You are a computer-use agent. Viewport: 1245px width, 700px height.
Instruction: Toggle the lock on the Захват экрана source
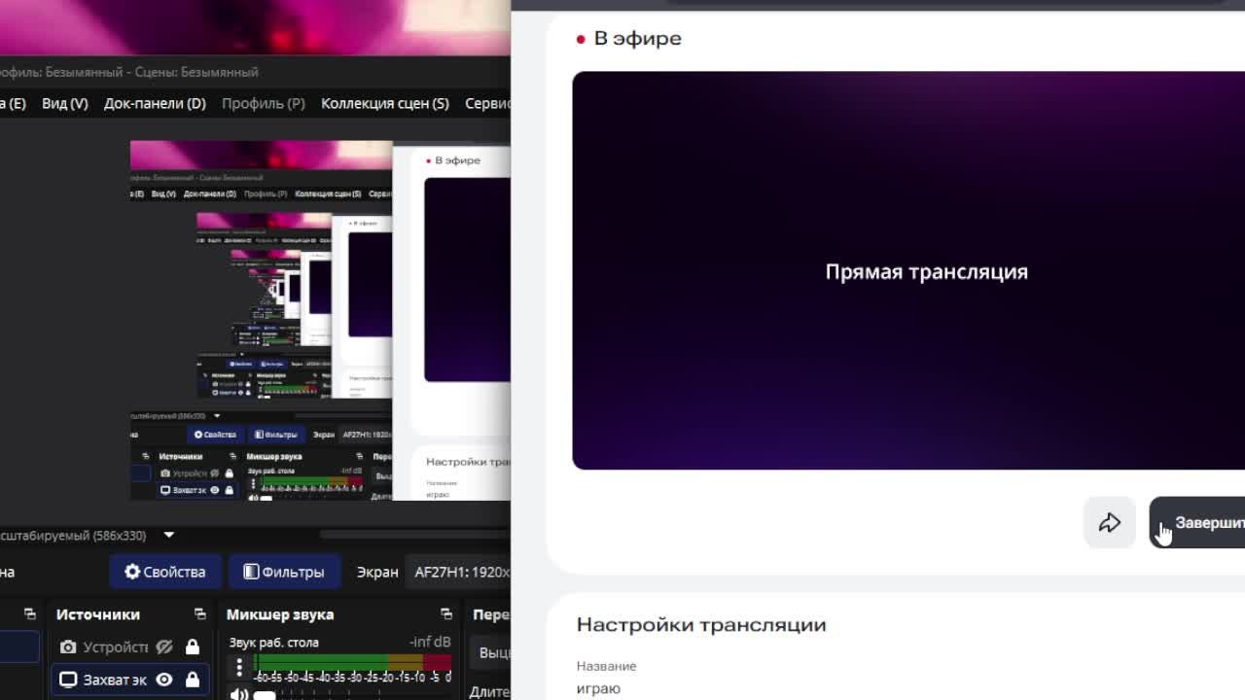point(193,680)
